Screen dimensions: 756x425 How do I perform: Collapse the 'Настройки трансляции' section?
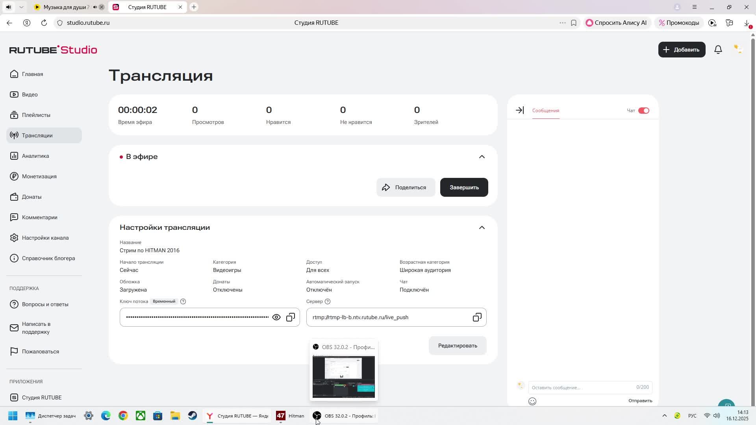[x=482, y=227]
